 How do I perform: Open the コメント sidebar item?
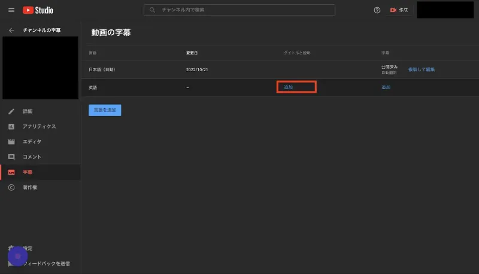point(40,157)
